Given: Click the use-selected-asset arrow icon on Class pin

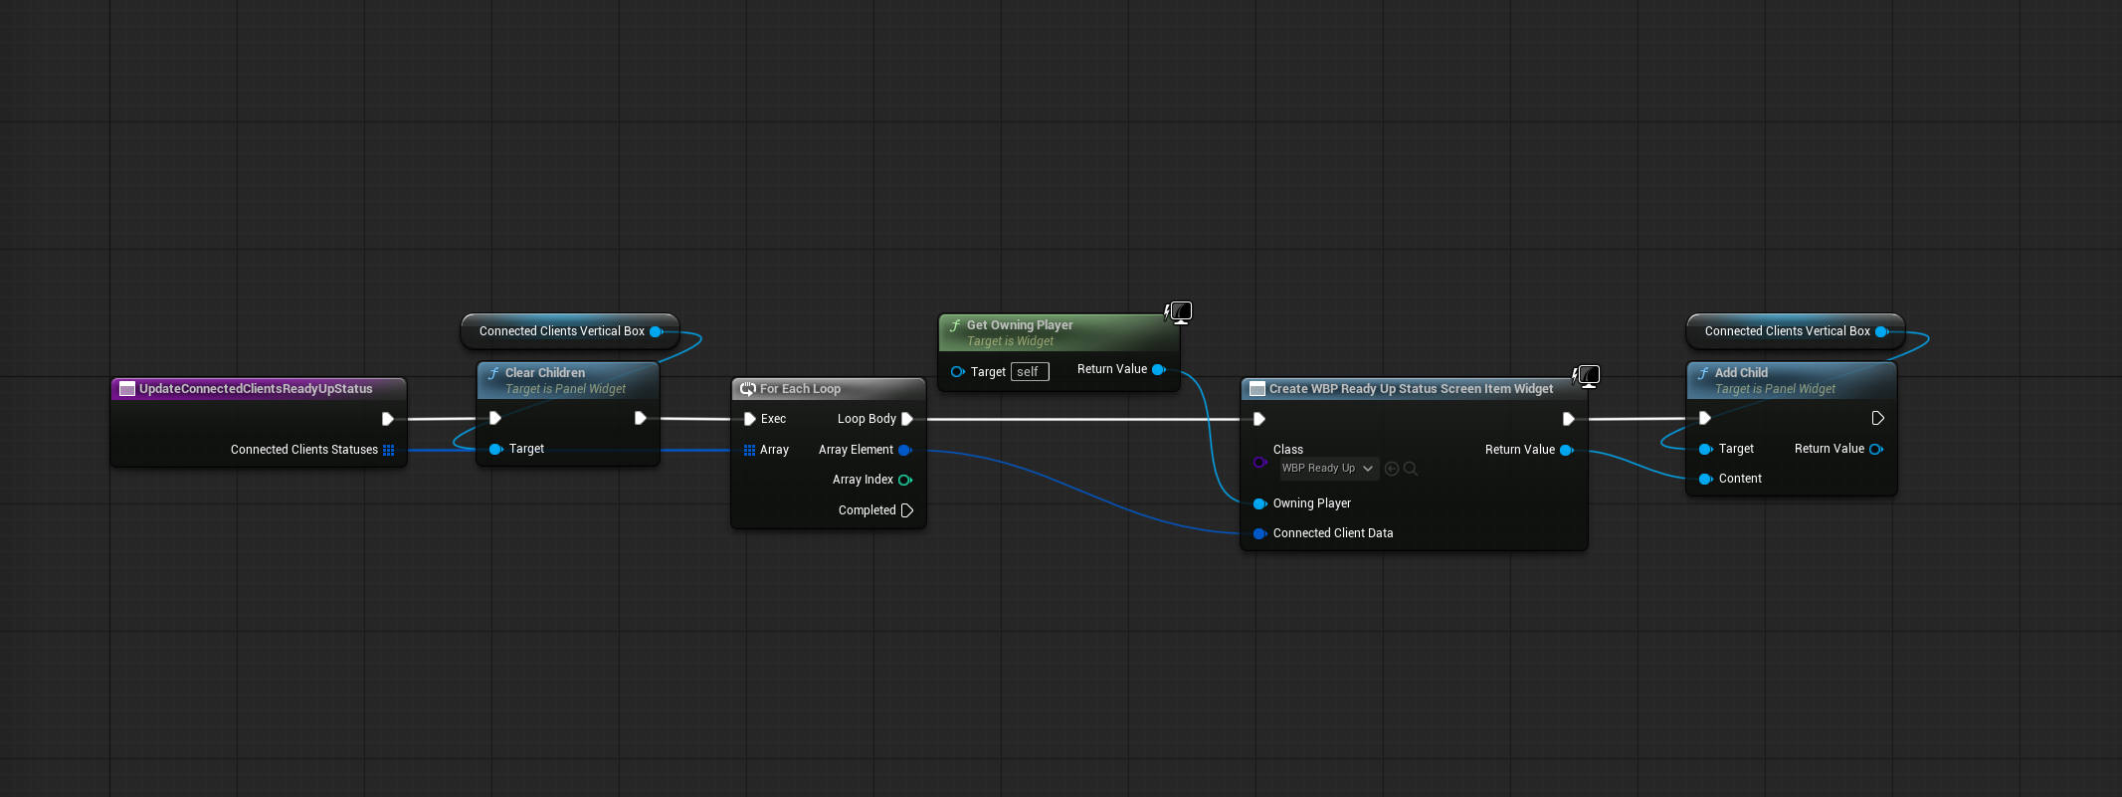Looking at the screenshot, I should point(1392,469).
